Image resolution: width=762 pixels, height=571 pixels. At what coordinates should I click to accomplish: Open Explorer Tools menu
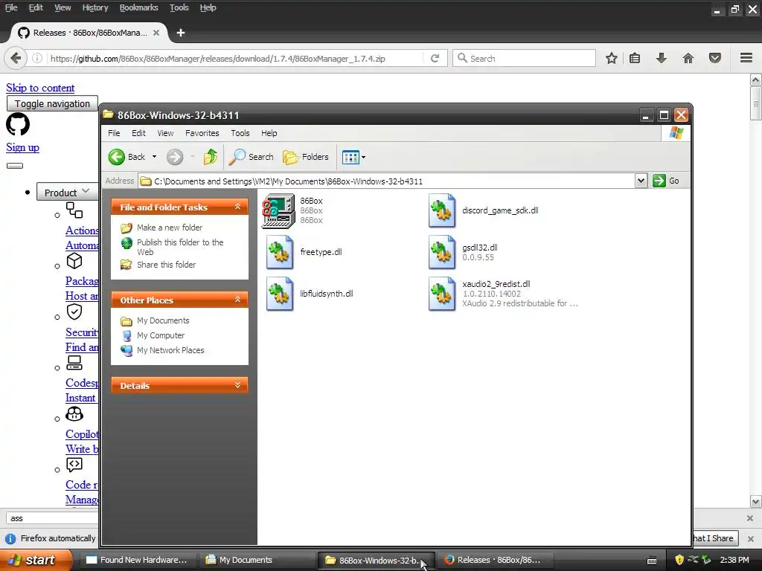pyautogui.click(x=240, y=133)
